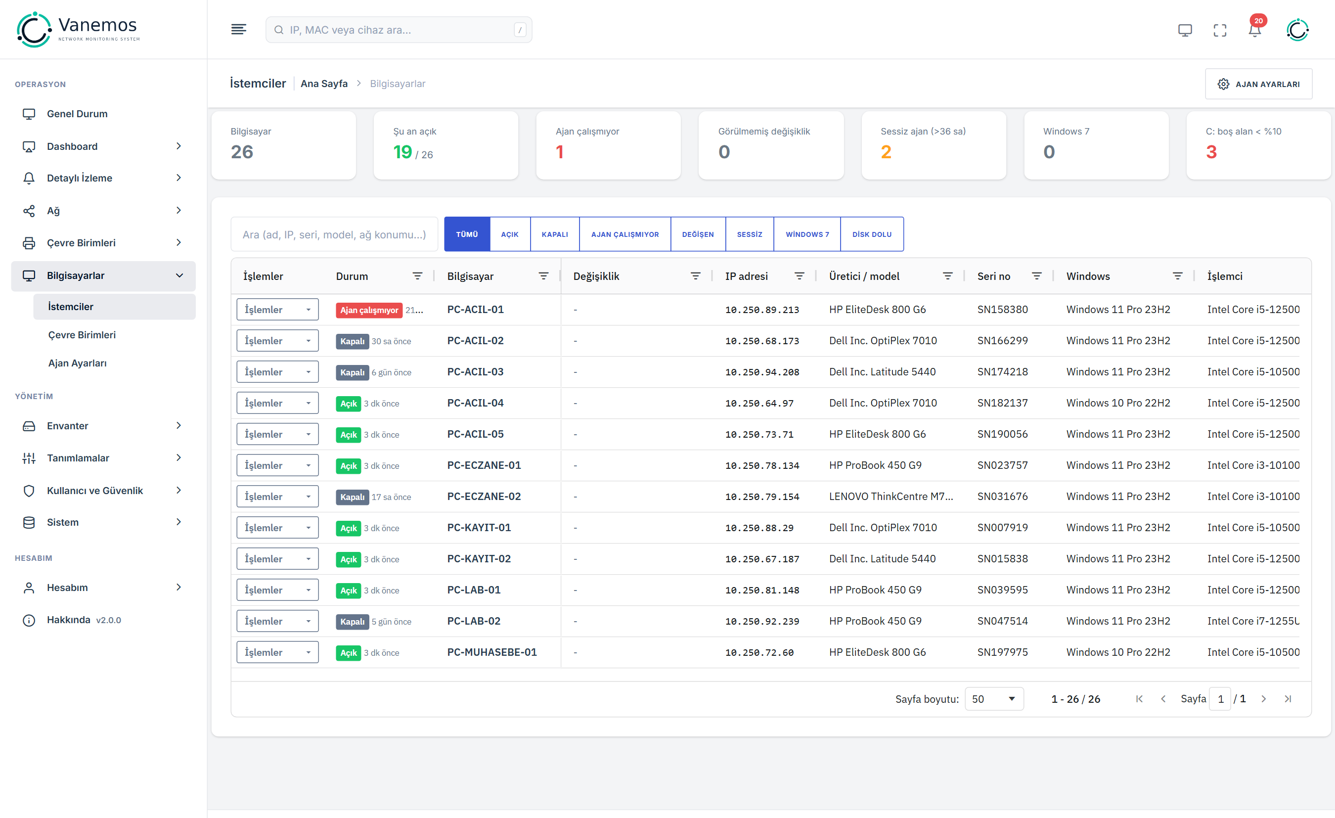This screenshot has width=1335, height=818.
Task: Open the Ana Sayfa breadcrumb link
Action: pyautogui.click(x=324, y=84)
